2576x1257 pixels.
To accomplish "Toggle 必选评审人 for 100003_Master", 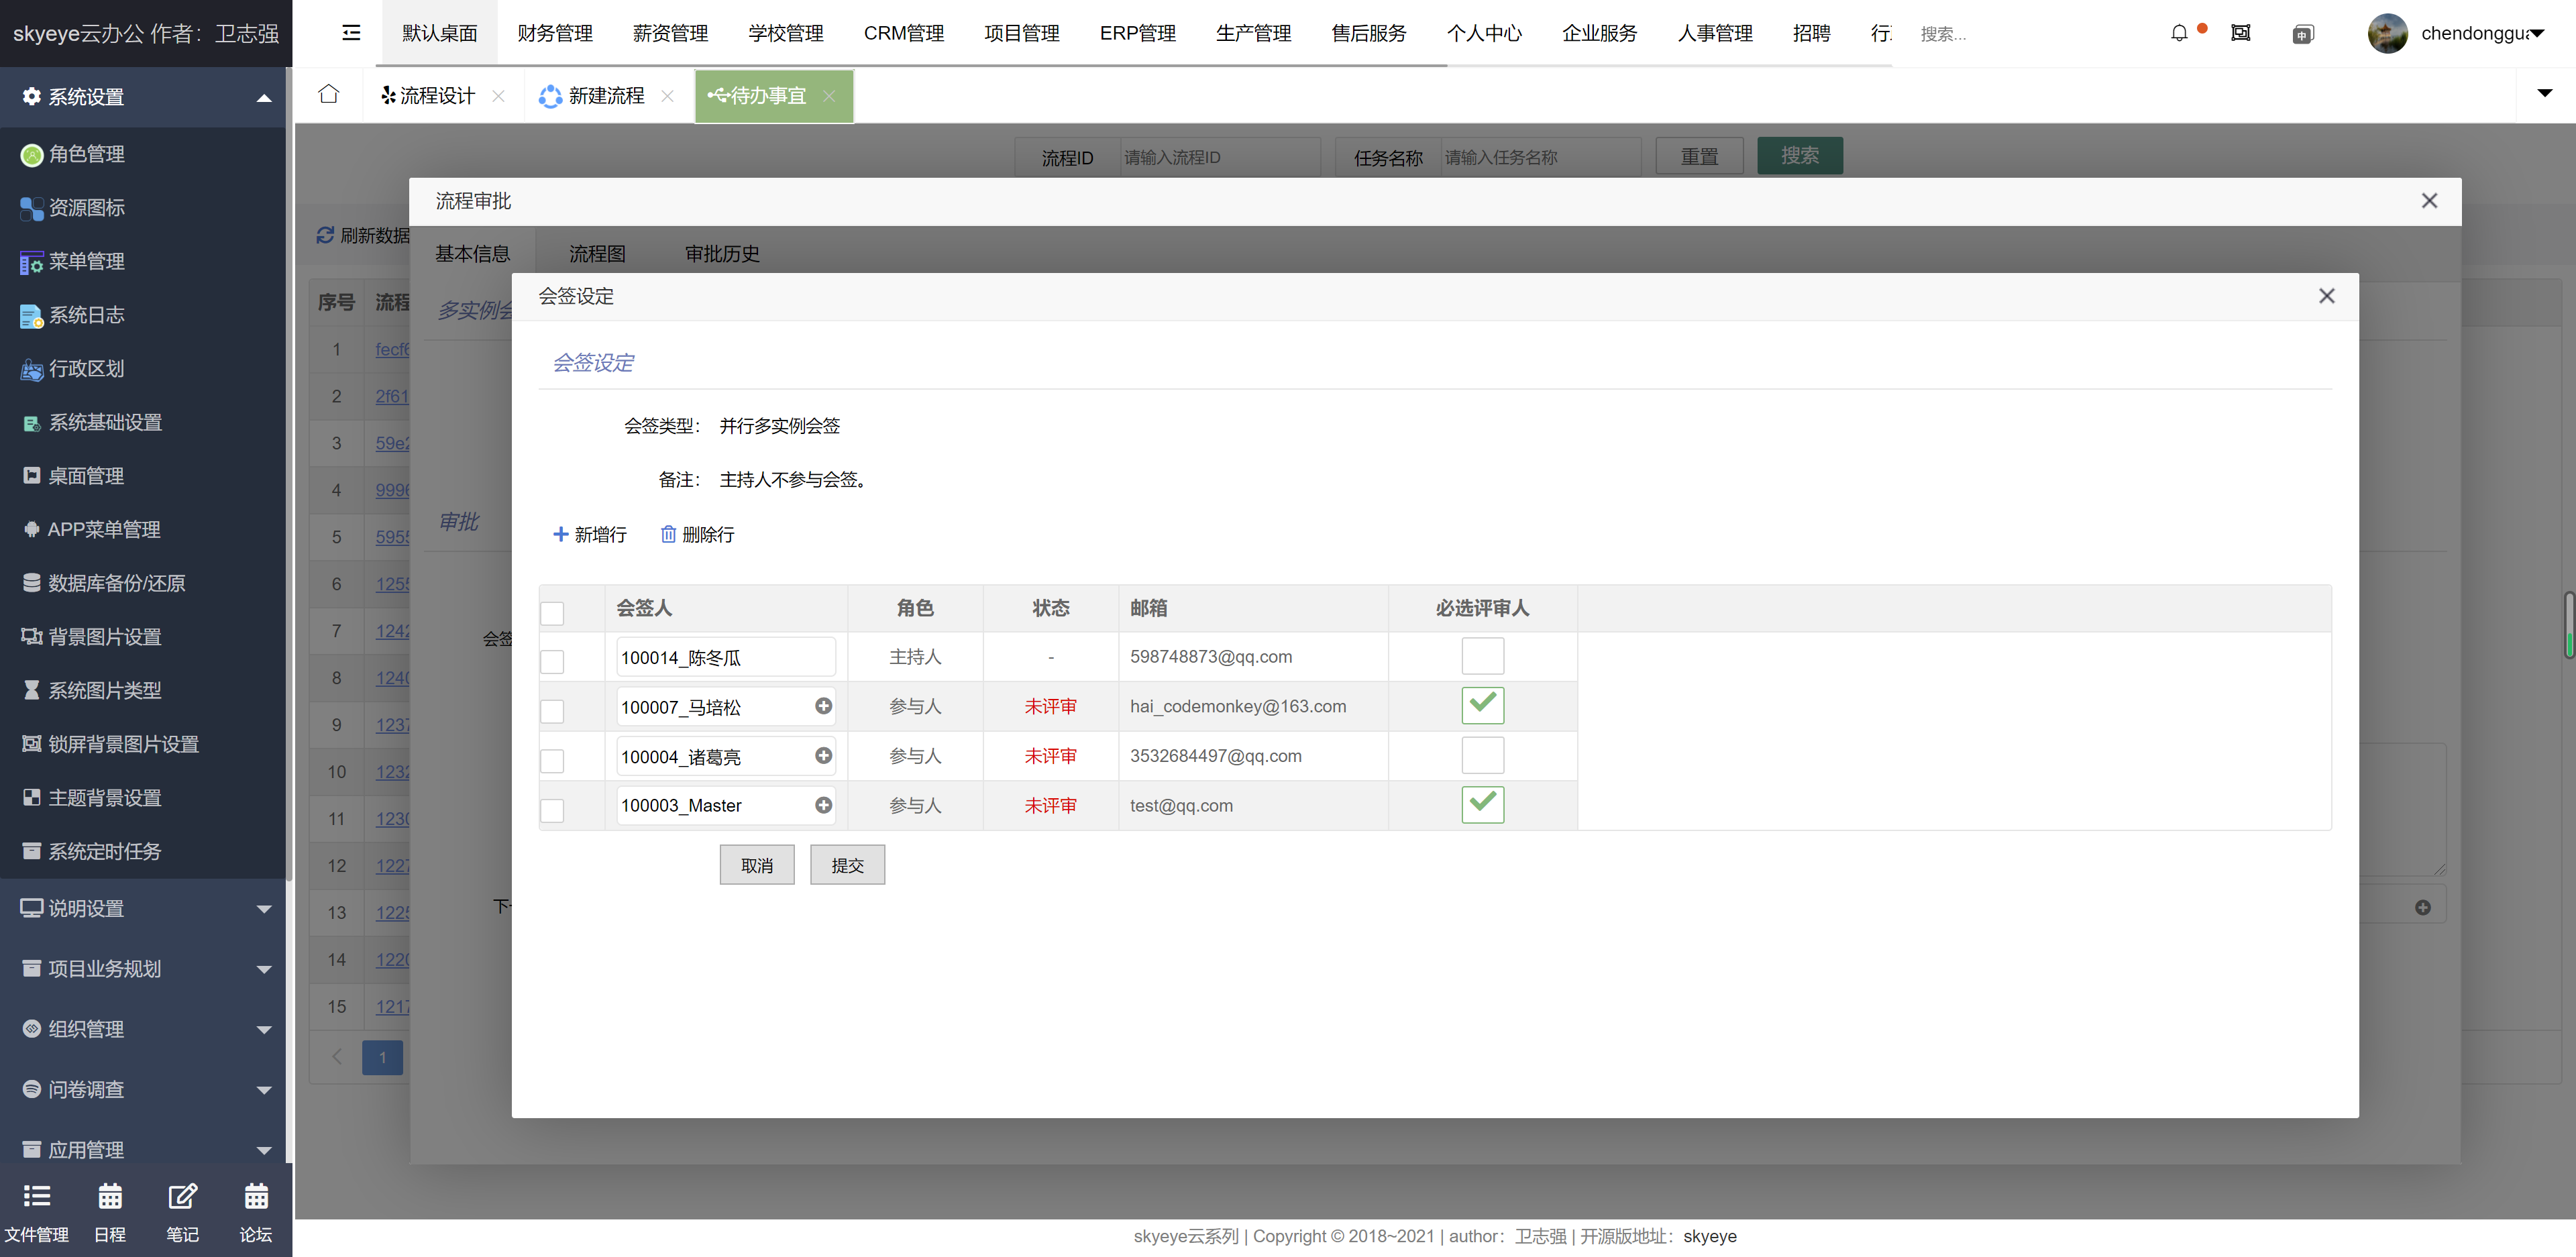I will pyautogui.click(x=1481, y=805).
